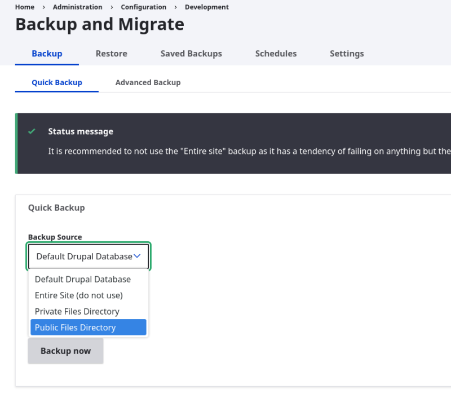This screenshot has height=398, width=451.
Task: Open the Development breadcrumb link
Action: pyautogui.click(x=207, y=7)
